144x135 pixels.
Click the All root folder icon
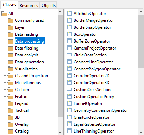[x=4, y=13]
